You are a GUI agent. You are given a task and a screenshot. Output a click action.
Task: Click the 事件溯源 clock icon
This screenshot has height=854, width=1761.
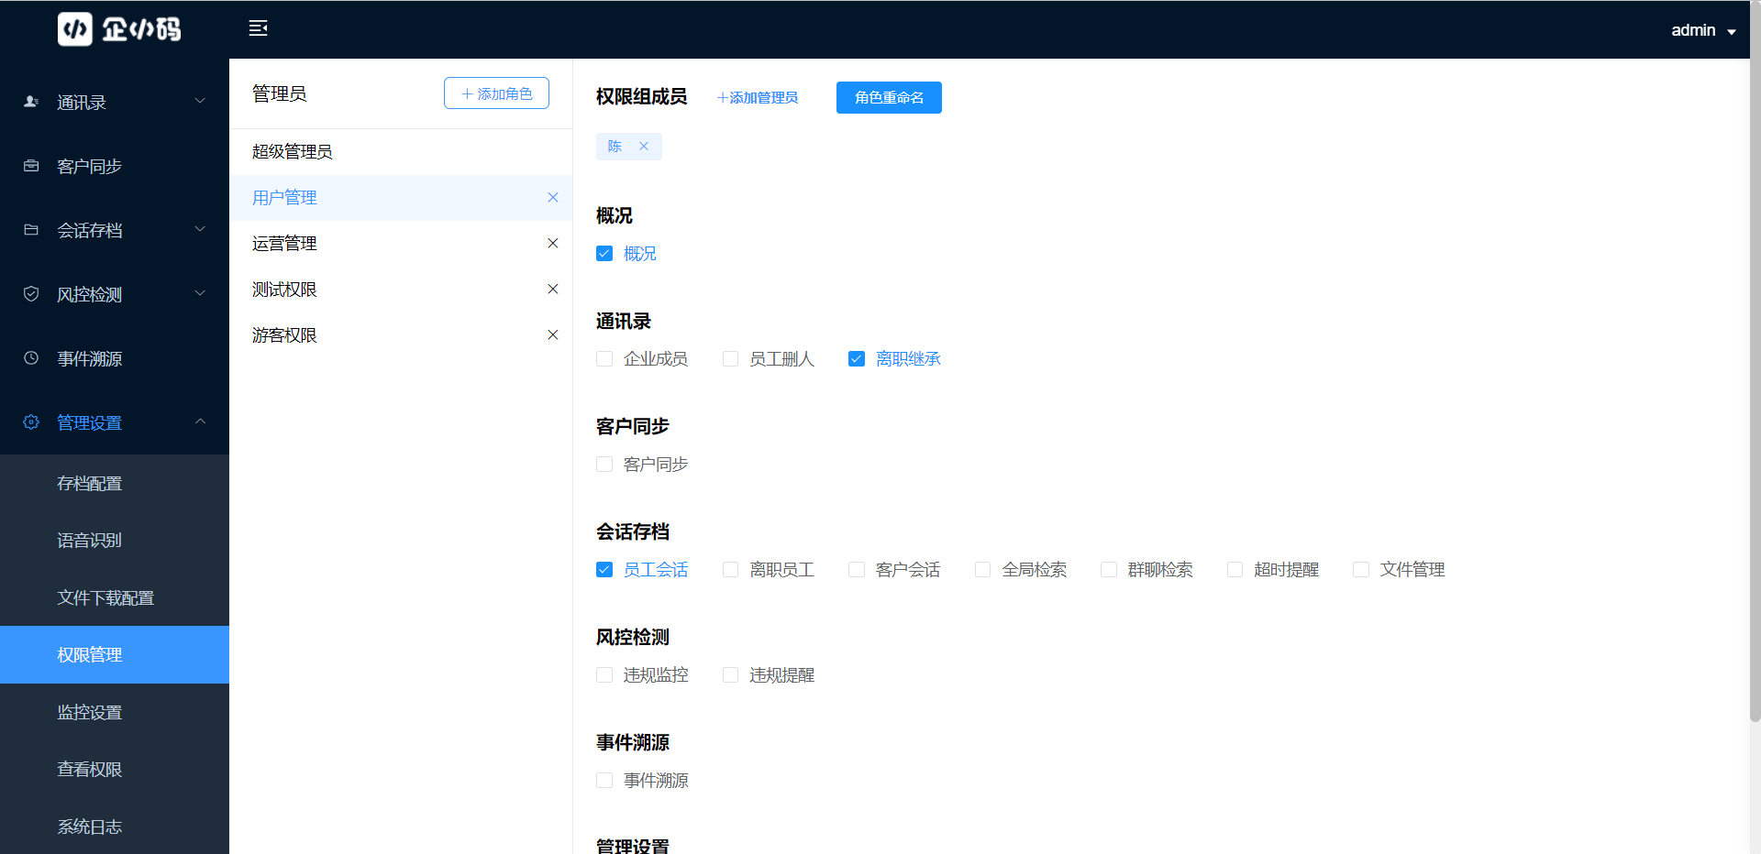click(31, 358)
